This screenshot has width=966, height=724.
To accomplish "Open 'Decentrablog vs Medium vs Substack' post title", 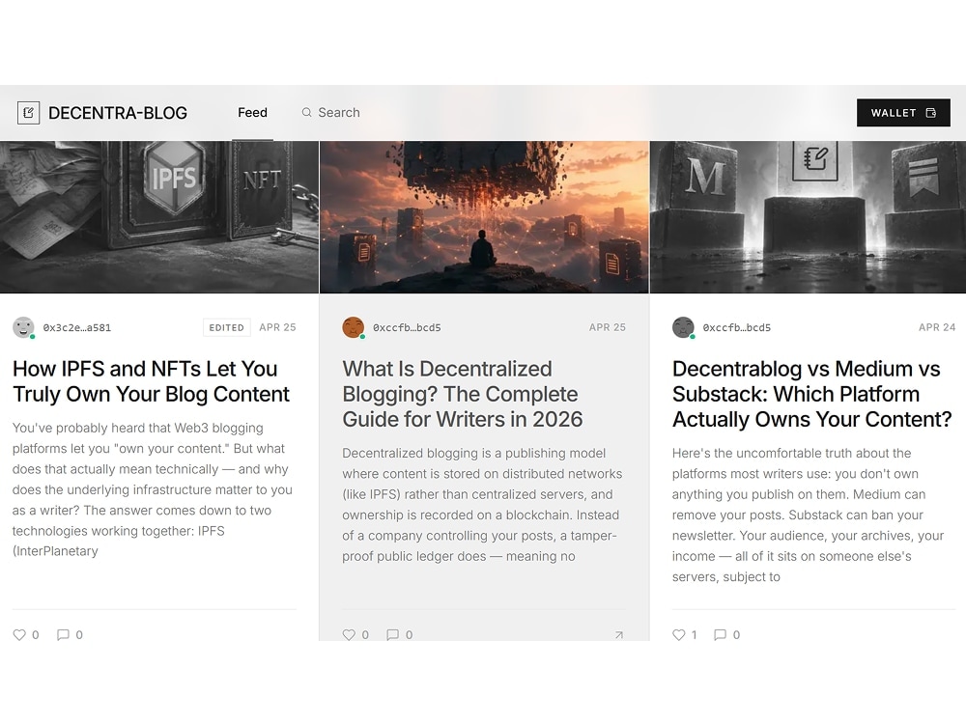I will (812, 394).
